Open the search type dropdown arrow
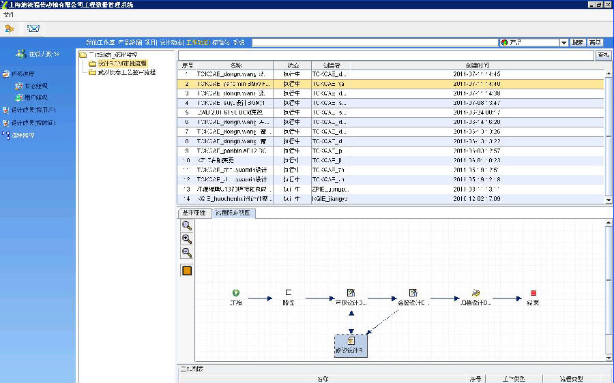Viewport: 614px width, 383px height. pos(564,42)
